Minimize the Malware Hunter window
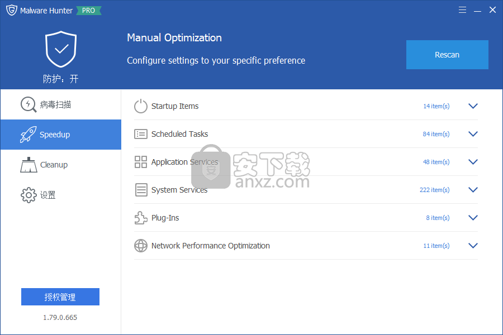The image size is (503, 335). pyautogui.click(x=477, y=10)
